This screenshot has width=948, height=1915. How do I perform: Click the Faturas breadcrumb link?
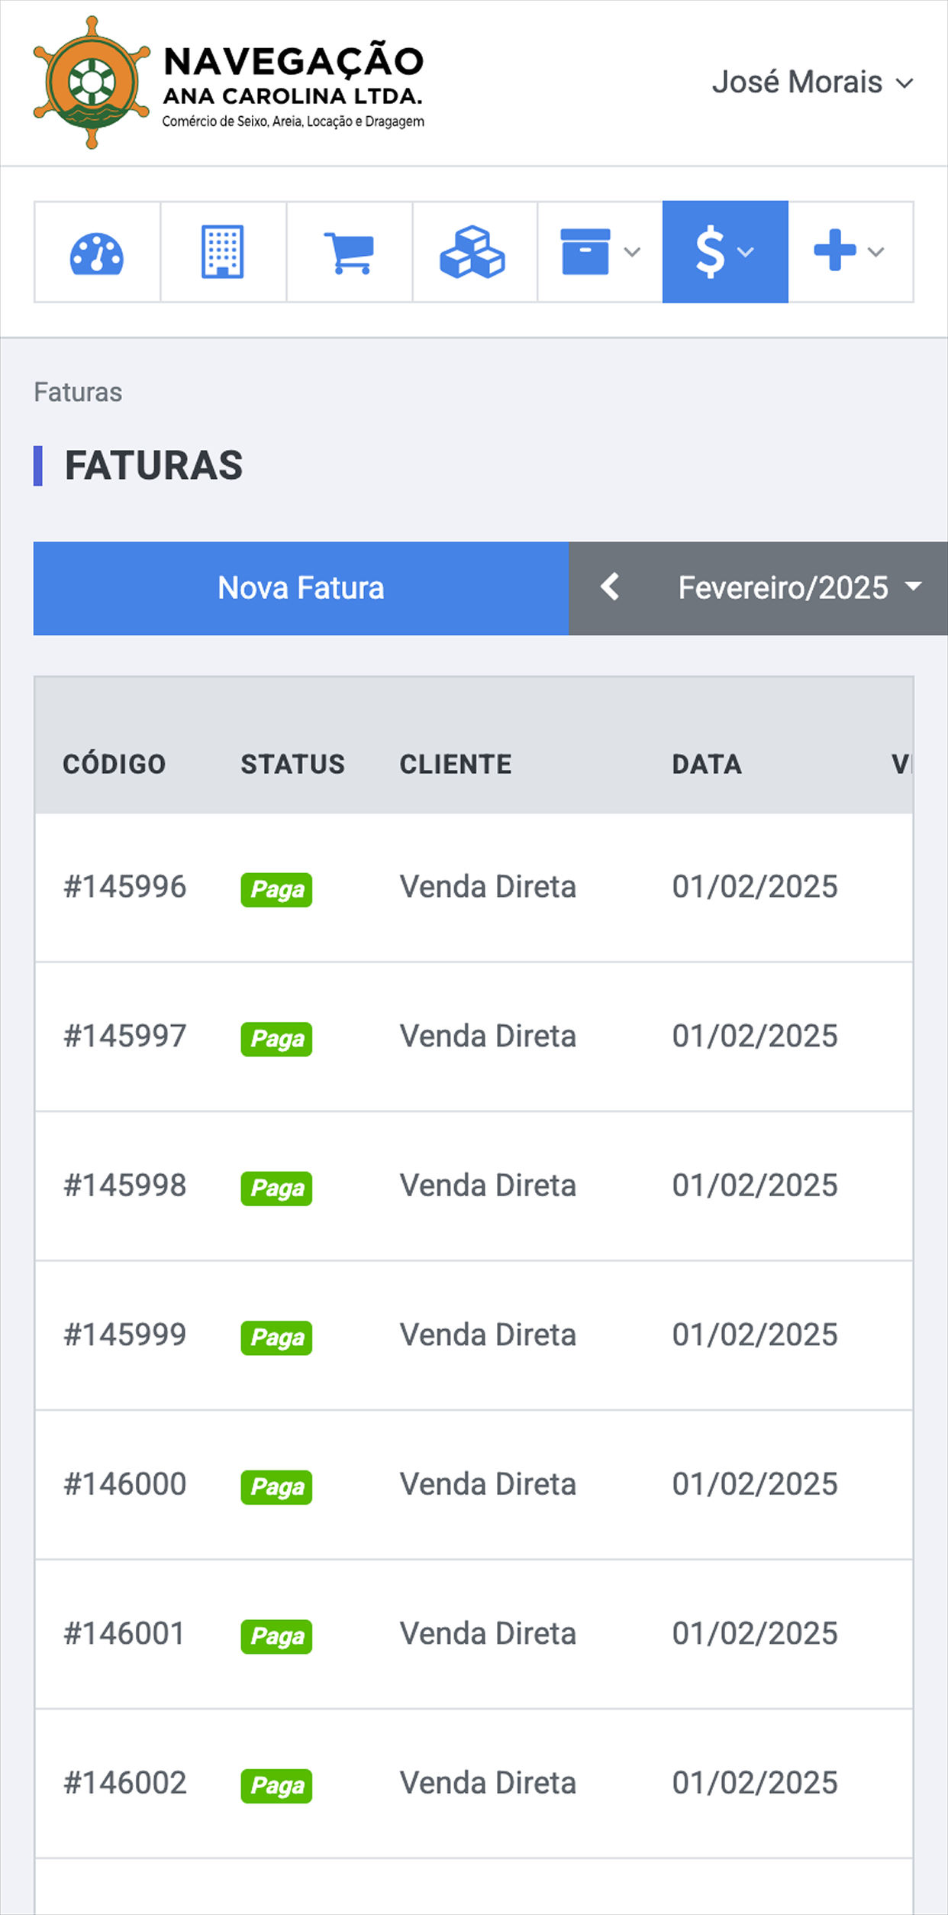[78, 392]
